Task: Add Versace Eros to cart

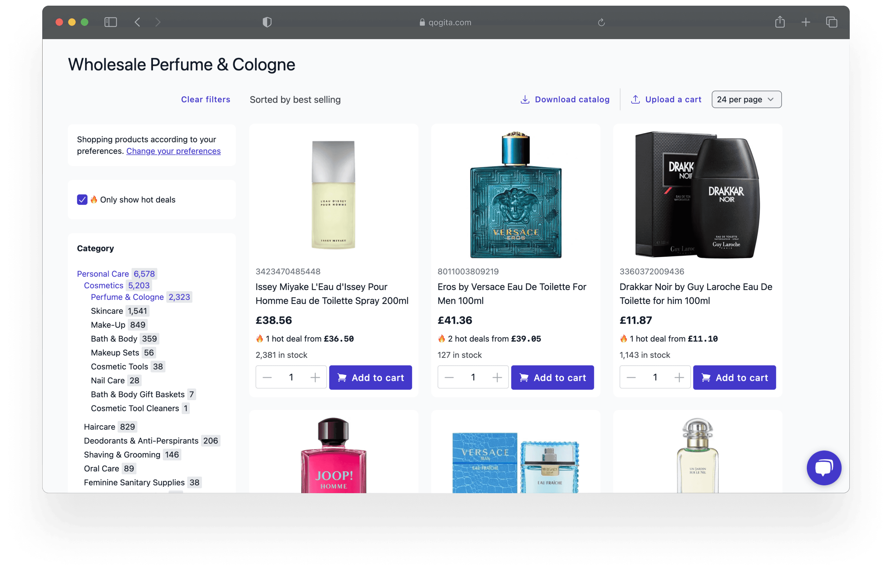Action: pos(552,378)
